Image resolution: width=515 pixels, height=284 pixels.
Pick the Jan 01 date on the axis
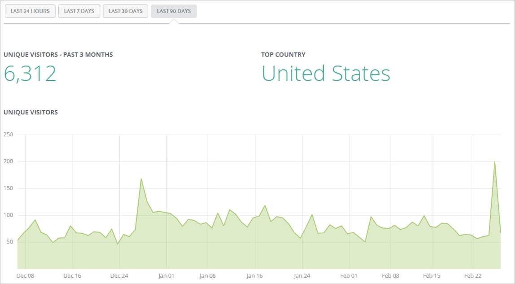coord(166,276)
